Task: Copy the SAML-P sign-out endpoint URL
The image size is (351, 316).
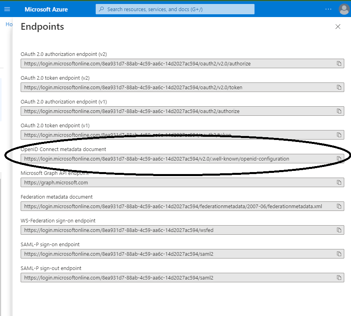Action: click(x=339, y=278)
